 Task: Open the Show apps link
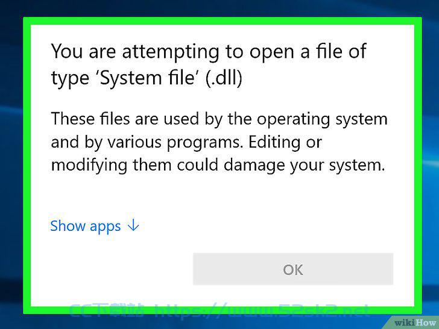95,226
